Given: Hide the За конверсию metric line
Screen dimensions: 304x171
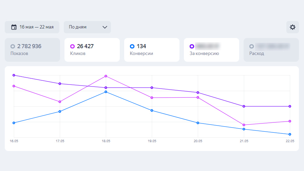Looking at the screenshot, I should pyautogui.click(x=211, y=50).
